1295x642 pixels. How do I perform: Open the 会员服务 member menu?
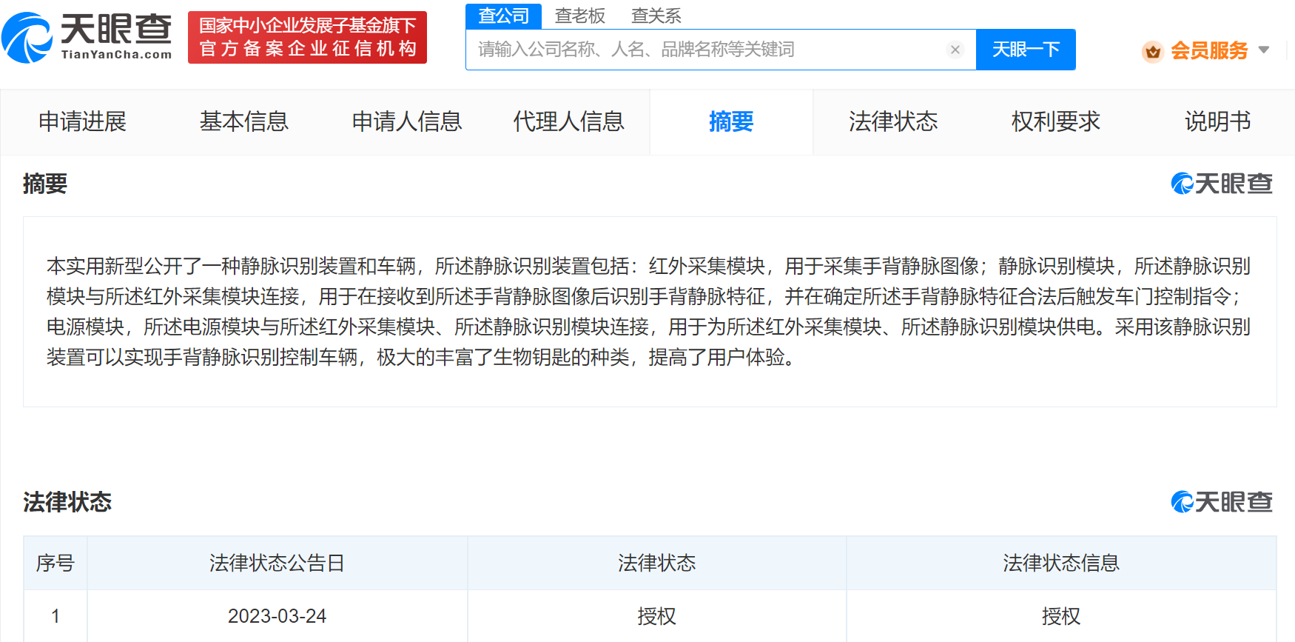point(1208,50)
